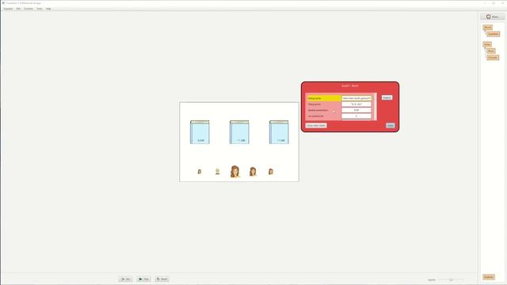Select the World subclass box in class diagram
This screenshot has width=507, height=285.
click(493, 34)
